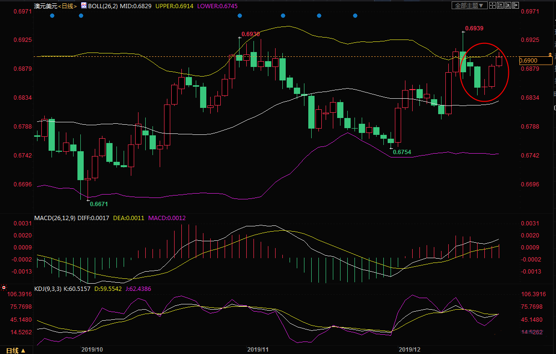
Task: Click the crosshair cursor icon in top toolbar
Action: (493, 5)
